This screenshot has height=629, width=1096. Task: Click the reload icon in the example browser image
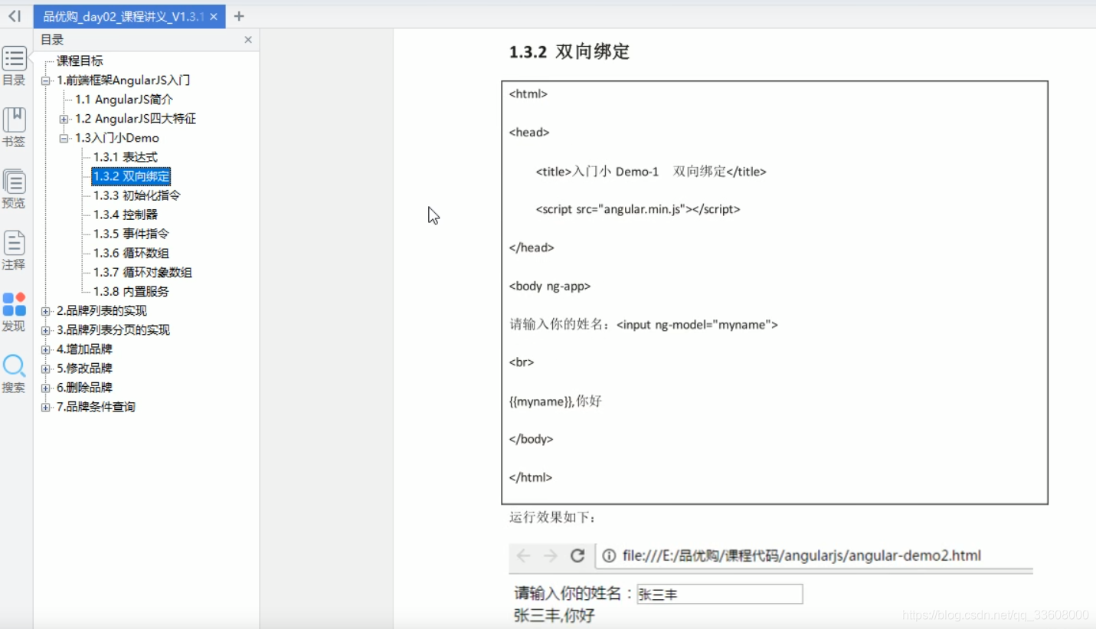(577, 556)
